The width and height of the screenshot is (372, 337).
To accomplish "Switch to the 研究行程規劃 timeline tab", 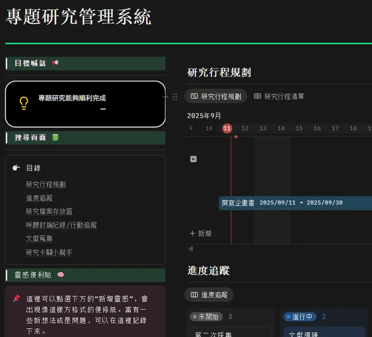I will pos(216,96).
